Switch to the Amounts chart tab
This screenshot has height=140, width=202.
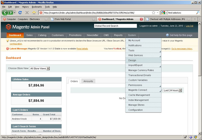[x=88, y=81]
